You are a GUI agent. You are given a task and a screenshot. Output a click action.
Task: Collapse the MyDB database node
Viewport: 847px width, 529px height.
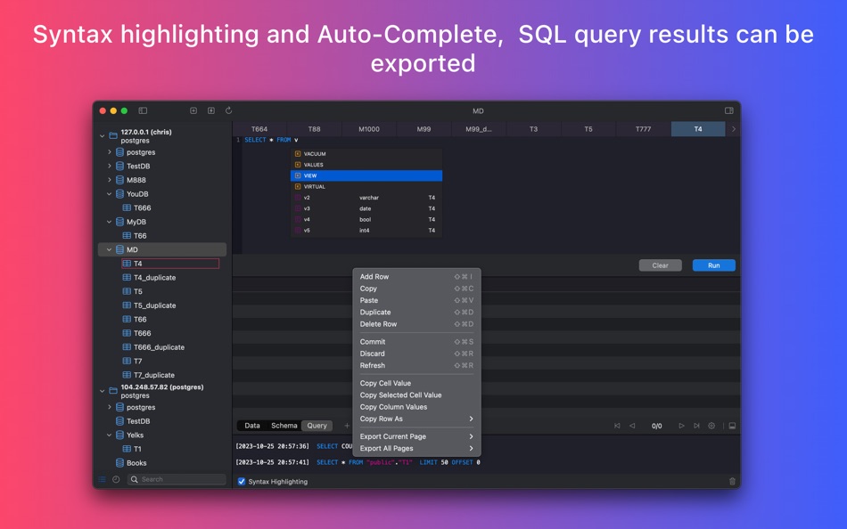coord(109,222)
